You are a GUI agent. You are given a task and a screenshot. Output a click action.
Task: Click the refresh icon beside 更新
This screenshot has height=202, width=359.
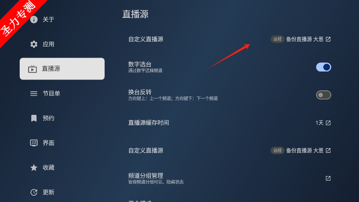click(x=34, y=192)
